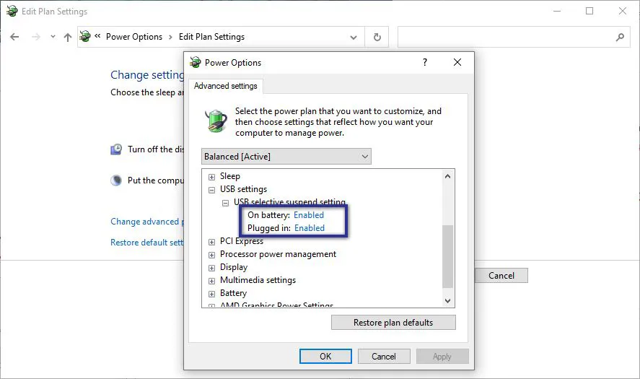Collapse the USB settings node
This screenshot has width=640, height=379.
[x=211, y=190]
